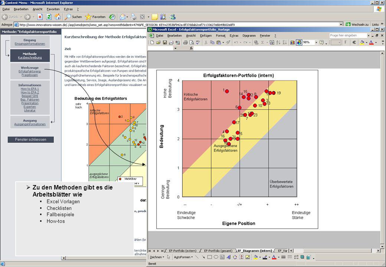Cut selection in Excel toolbar
Viewport: 386px width, 267px height.
point(206,42)
